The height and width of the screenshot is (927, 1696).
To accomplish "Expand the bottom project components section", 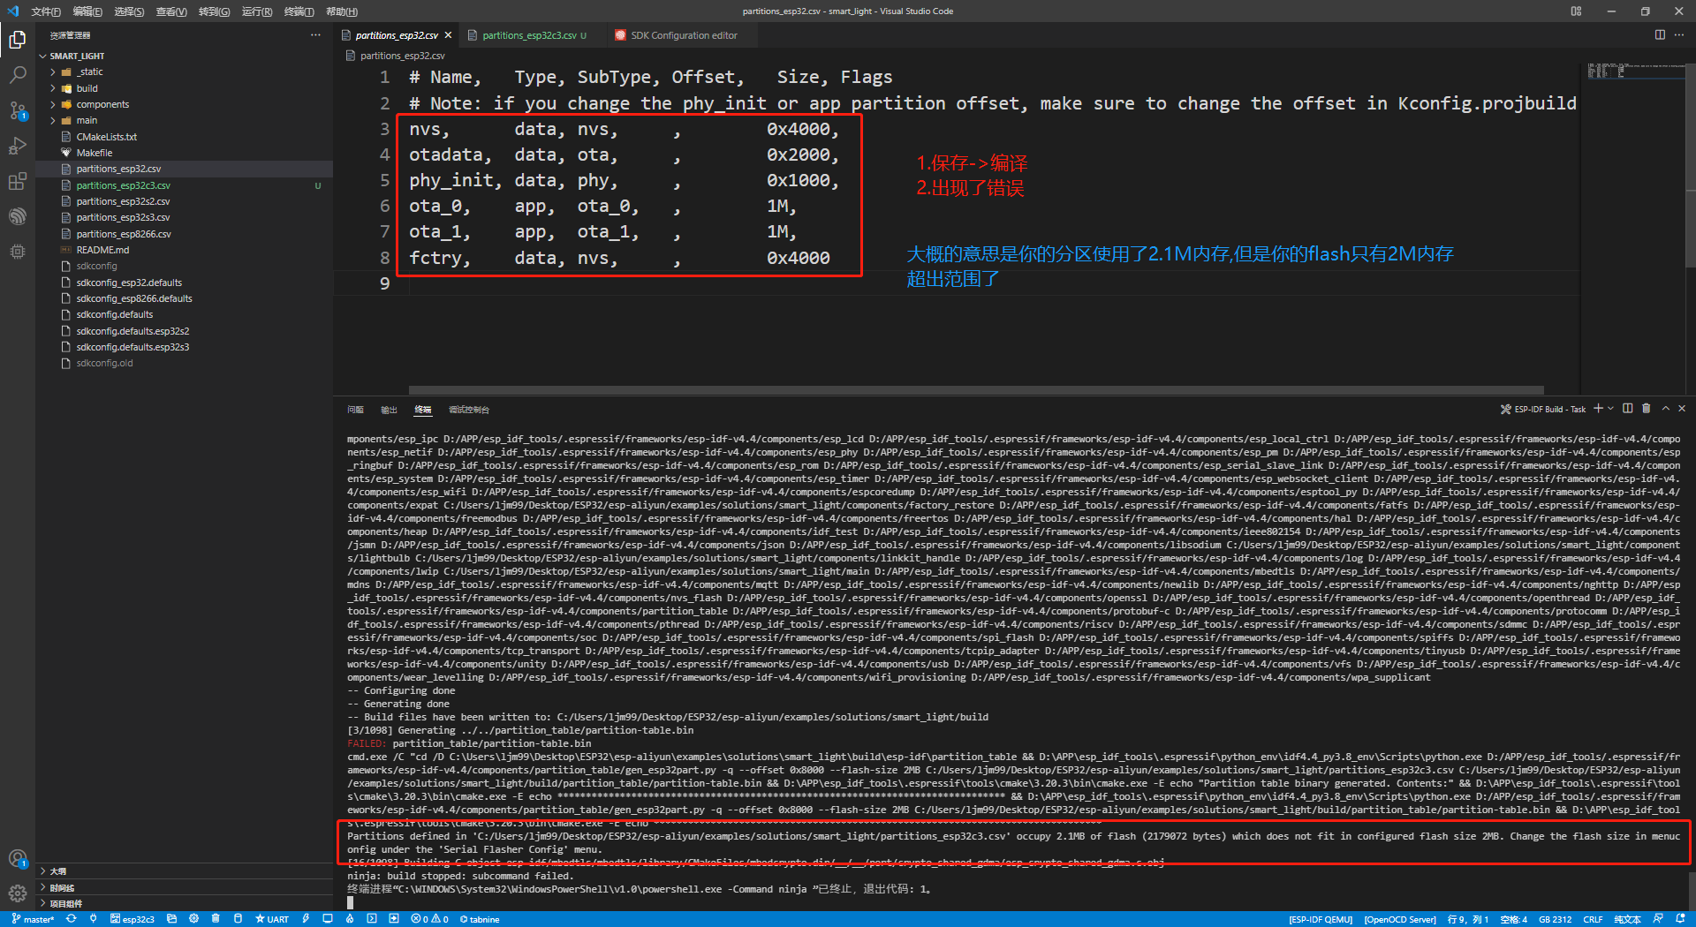I will (65, 903).
